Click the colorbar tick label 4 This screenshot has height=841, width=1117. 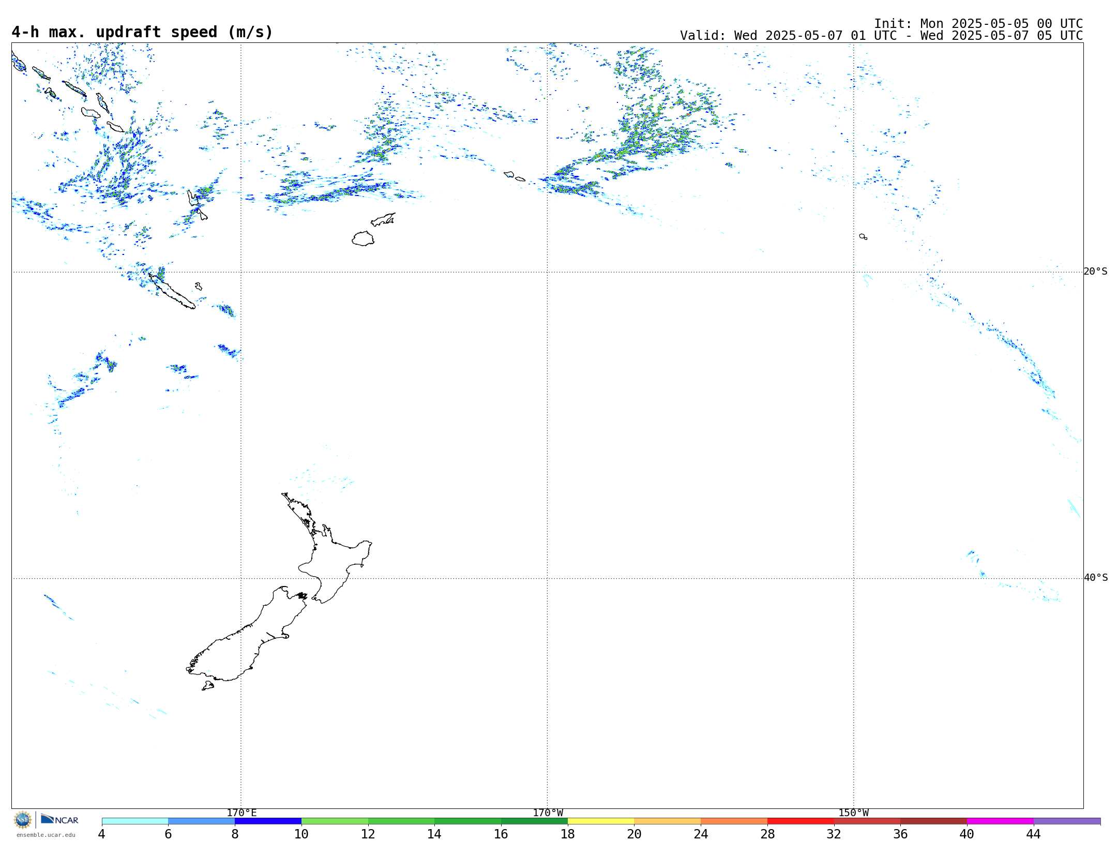point(102,834)
